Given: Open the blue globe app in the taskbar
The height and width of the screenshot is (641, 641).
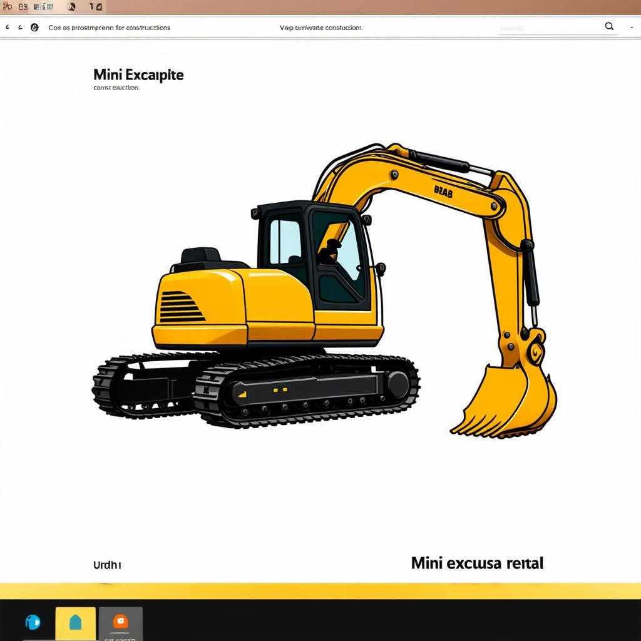Looking at the screenshot, I should tap(33, 622).
